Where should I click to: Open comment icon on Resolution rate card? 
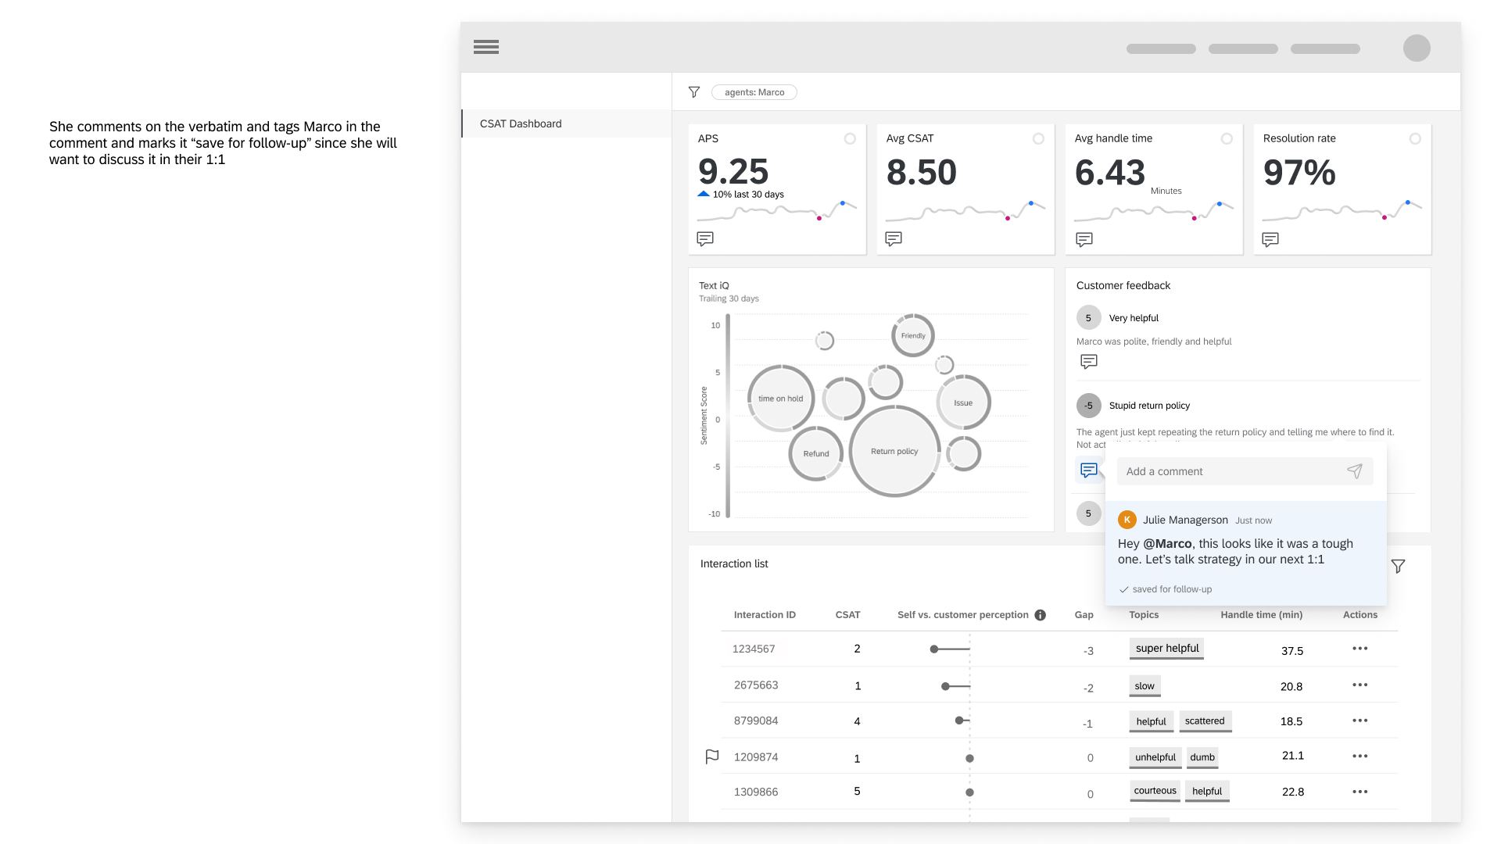tap(1270, 239)
